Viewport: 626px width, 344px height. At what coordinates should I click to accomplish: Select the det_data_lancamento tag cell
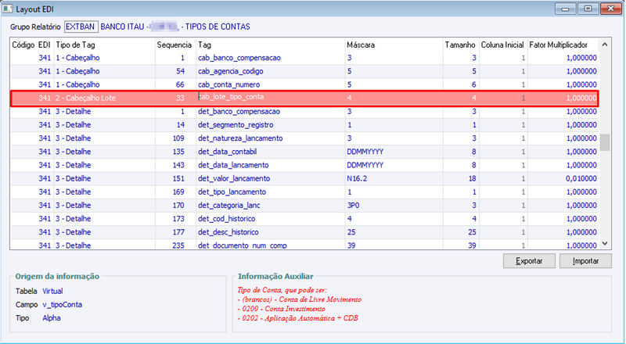[270, 165]
